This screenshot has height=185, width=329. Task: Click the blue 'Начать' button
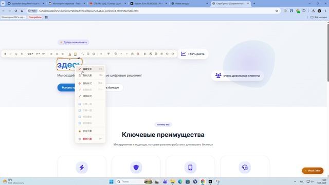click(66, 87)
